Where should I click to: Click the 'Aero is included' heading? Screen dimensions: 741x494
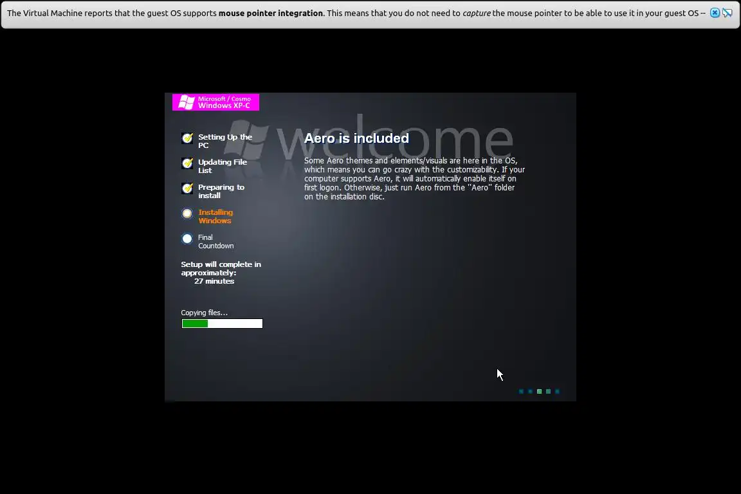[356, 138]
